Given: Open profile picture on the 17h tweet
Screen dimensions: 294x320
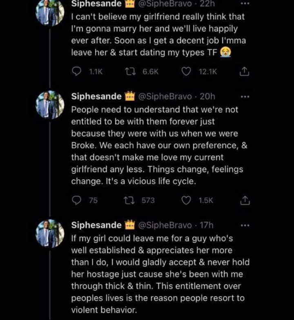Looking at the screenshot, I should (50, 233).
